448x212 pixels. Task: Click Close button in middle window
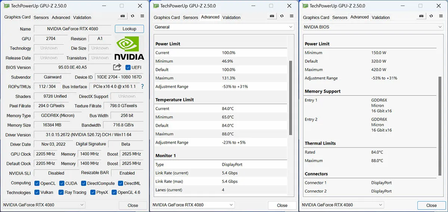(x=282, y=205)
